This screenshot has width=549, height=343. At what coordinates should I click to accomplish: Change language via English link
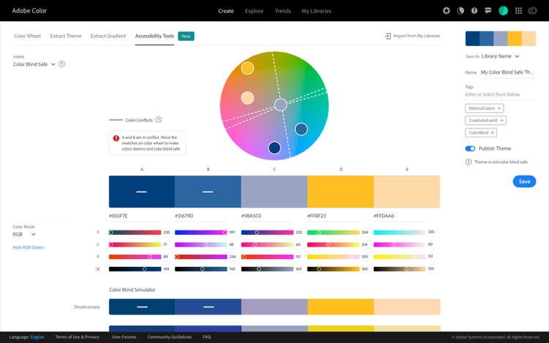click(x=37, y=337)
